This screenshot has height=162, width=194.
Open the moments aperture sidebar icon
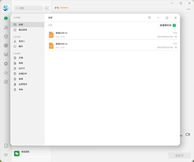pyautogui.click(x=6, y=46)
